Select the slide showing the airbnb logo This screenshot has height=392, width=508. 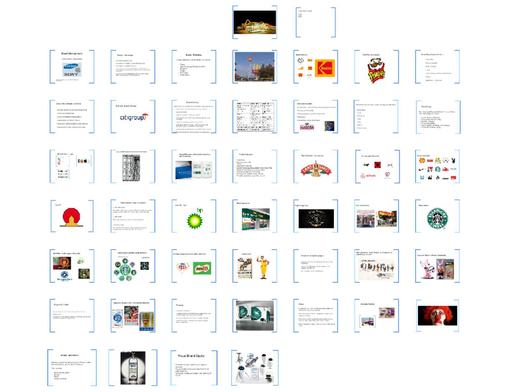click(377, 167)
